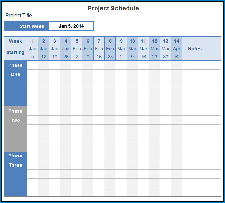The image size is (225, 203).
Task: Click the Mar 30 starting date cell
Action: tap(166, 52)
